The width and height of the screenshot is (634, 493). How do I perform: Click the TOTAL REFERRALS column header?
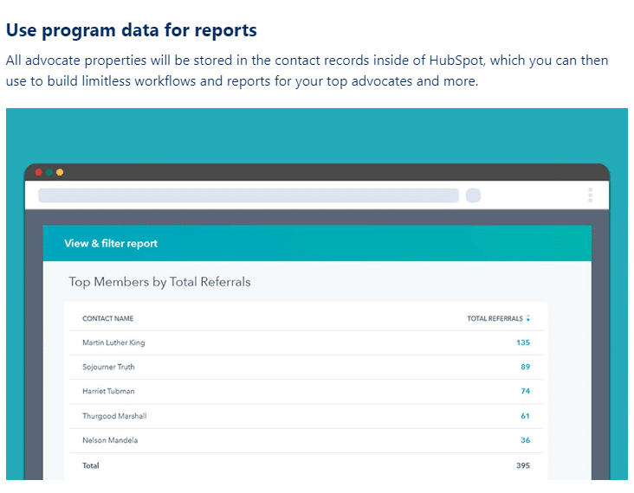(495, 318)
